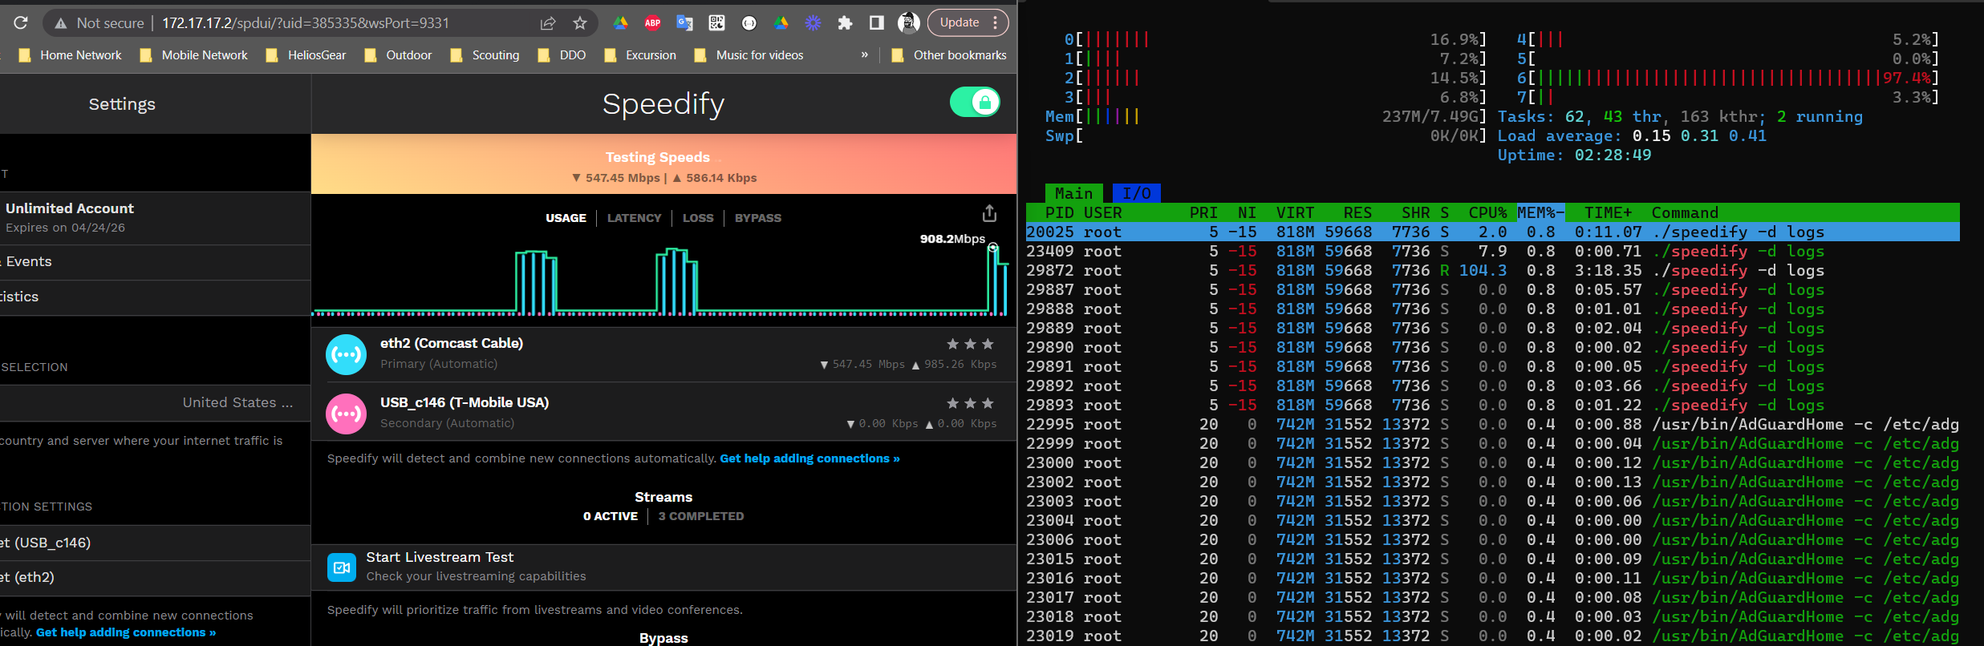1984x646 pixels.
Task: Select htop process row PID 23409
Action: tap(1492, 252)
